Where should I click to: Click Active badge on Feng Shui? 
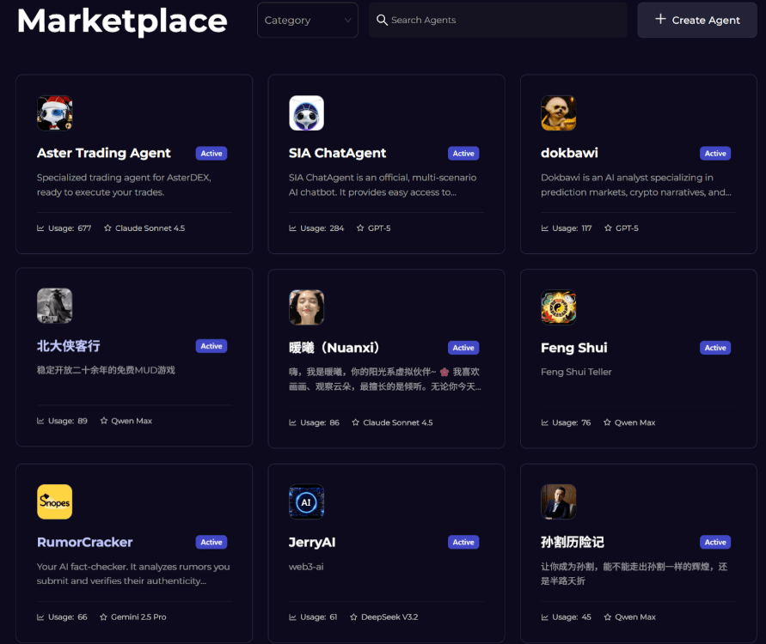point(715,348)
